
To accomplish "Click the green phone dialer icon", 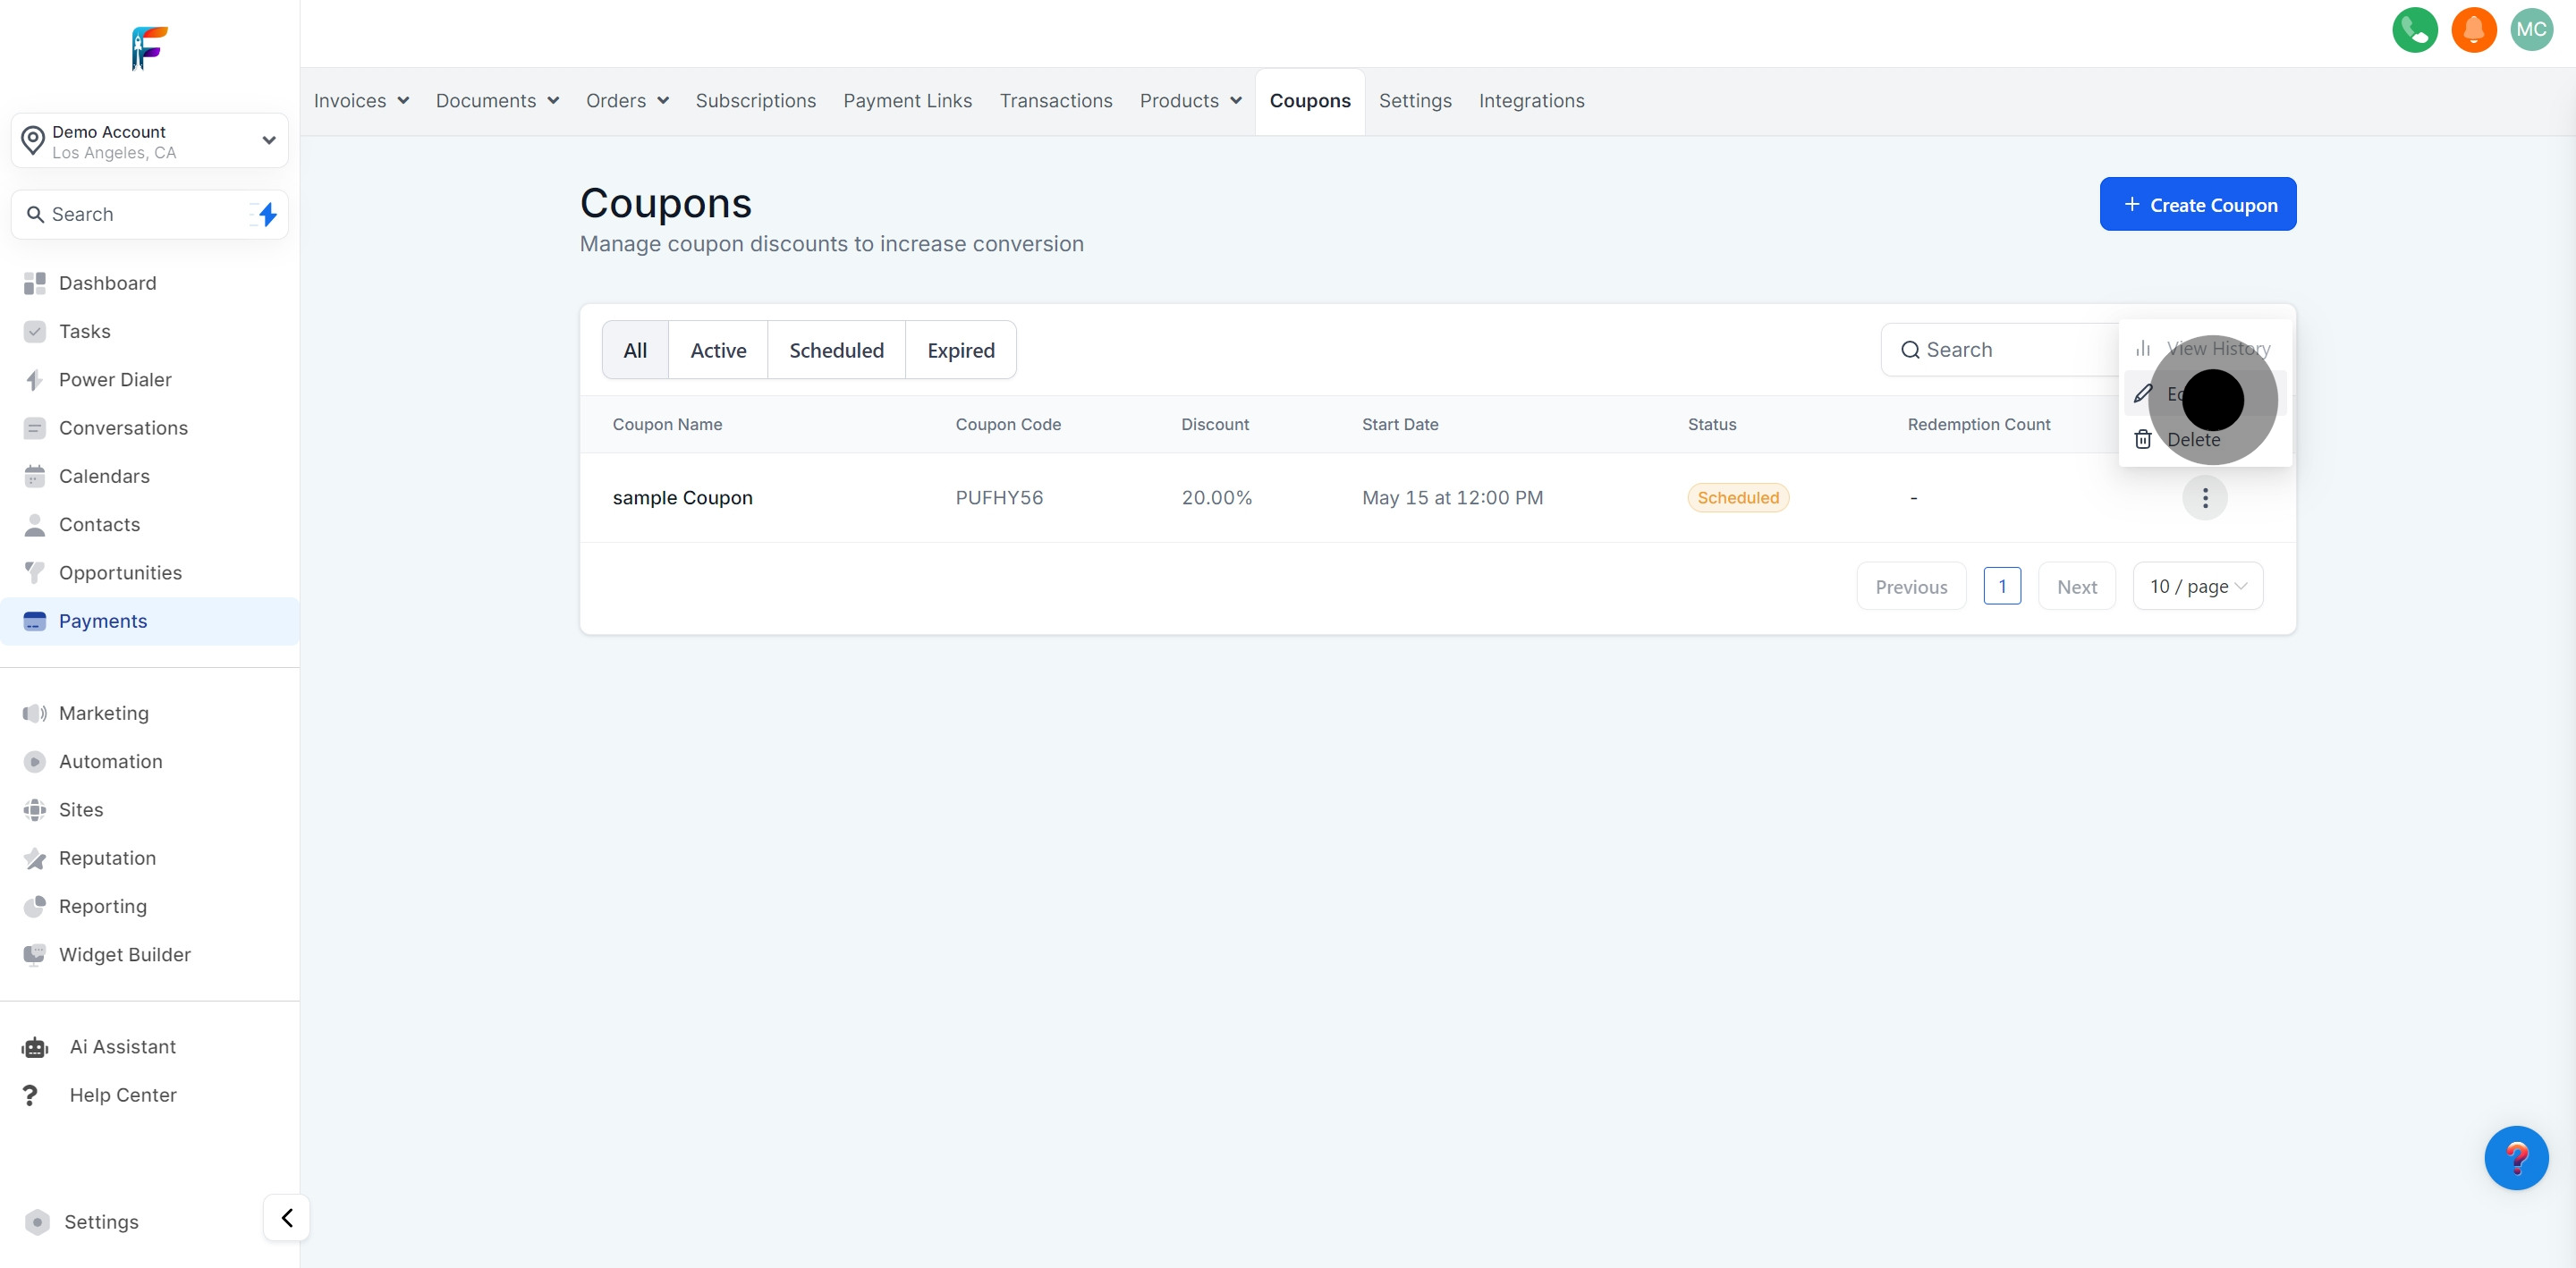I will click(2414, 30).
